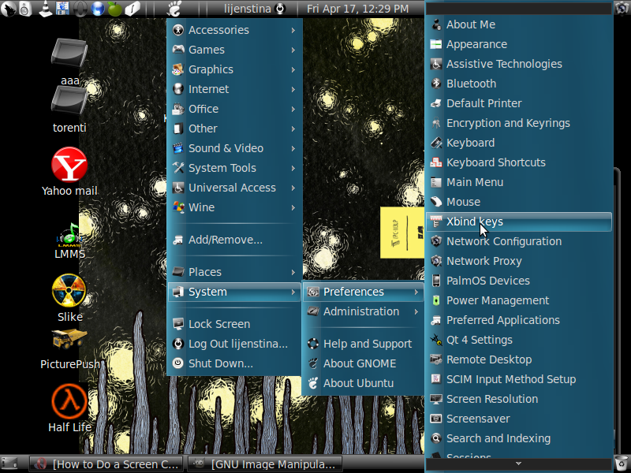
Task: Click Shut Down... in main menu
Action: tap(220, 363)
